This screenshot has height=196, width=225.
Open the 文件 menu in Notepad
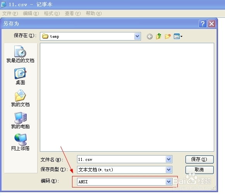[10, 14]
